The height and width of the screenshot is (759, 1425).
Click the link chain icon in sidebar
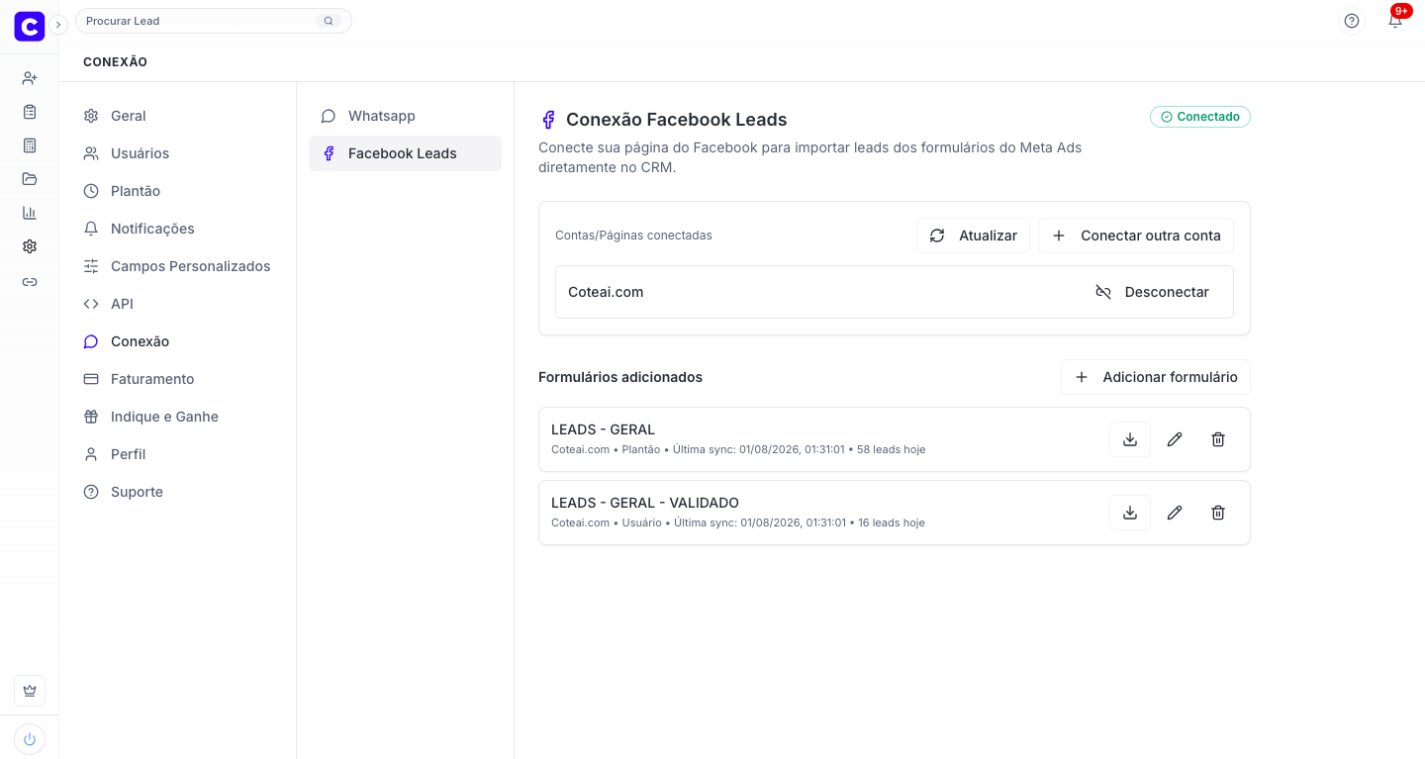(30, 282)
